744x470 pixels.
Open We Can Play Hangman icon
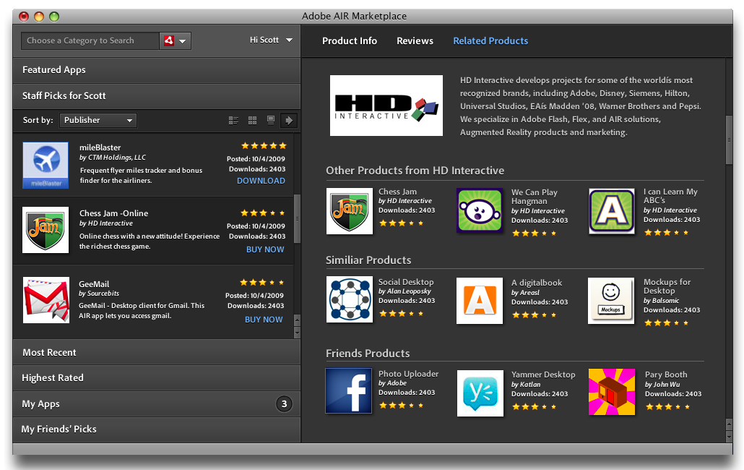[480, 211]
